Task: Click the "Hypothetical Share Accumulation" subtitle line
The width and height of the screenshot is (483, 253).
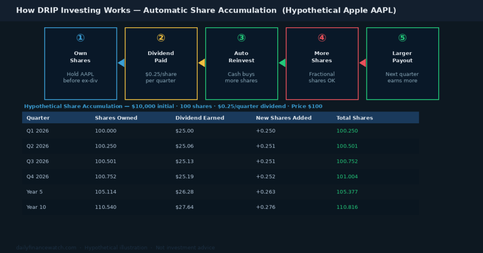Action: pos(173,106)
